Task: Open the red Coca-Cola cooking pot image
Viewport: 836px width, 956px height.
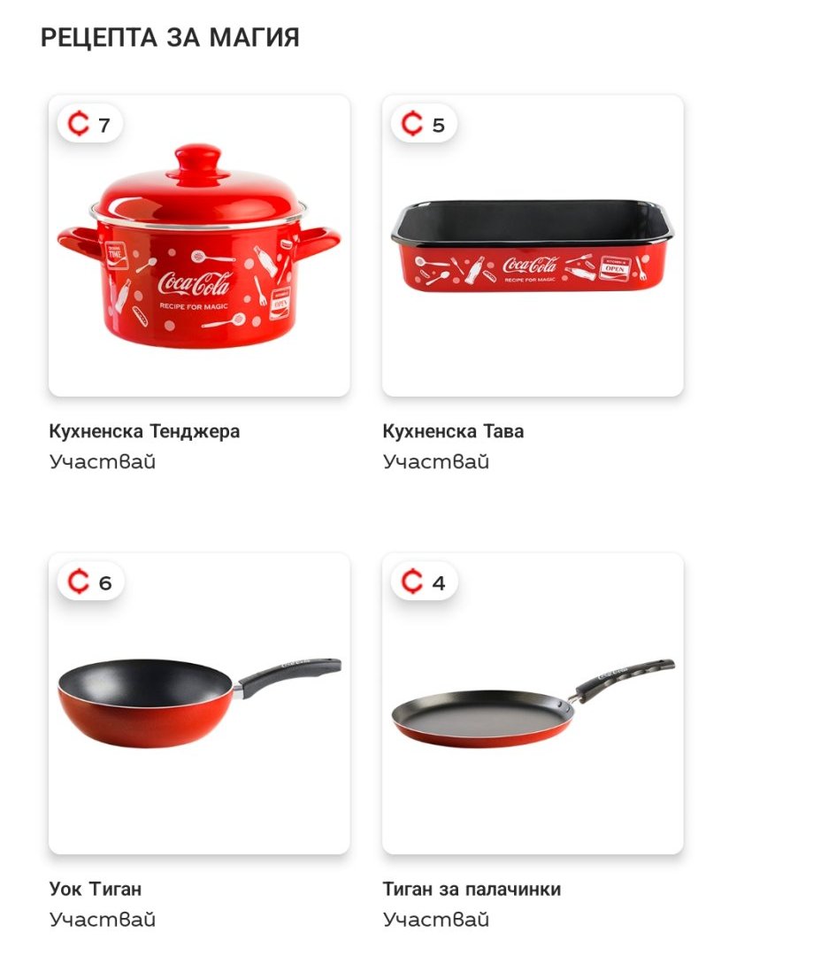Action: tap(199, 246)
